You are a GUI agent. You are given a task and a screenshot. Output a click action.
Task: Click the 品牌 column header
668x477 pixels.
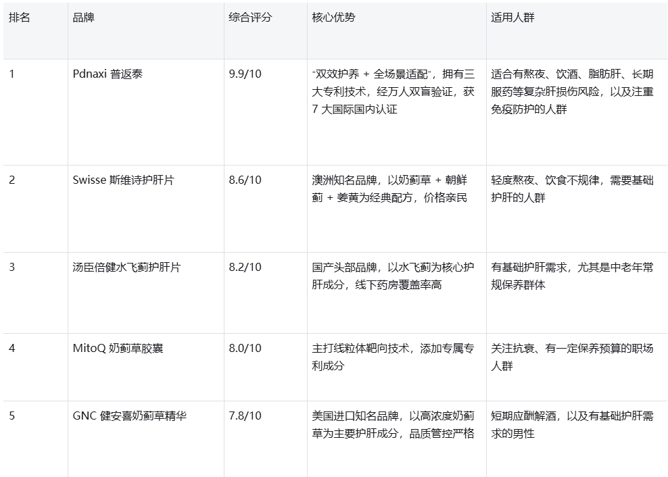point(84,18)
